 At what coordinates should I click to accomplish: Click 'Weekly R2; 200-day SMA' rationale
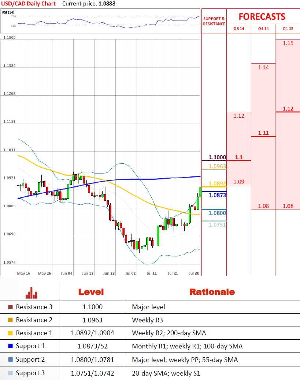click(169, 333)
